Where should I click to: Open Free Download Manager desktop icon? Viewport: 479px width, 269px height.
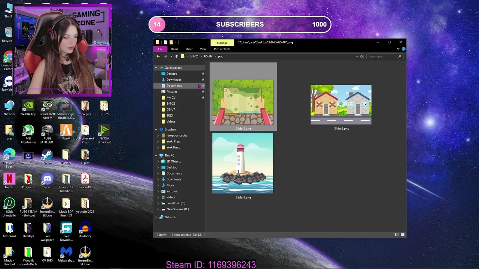pyautogui.click(x=66, y=232)
